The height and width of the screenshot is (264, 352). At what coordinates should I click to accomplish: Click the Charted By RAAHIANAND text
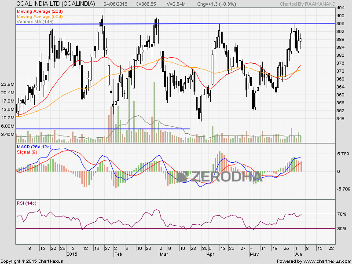pos(308,4)
